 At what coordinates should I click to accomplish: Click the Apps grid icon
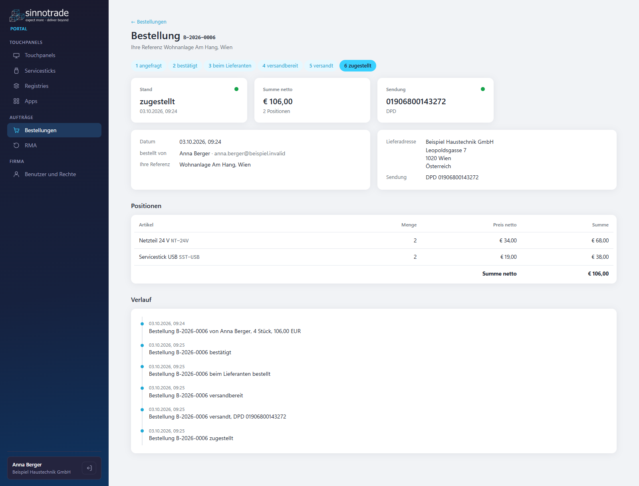tap(16, 101)
